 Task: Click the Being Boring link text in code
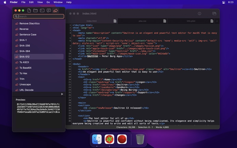coord(129,90)
